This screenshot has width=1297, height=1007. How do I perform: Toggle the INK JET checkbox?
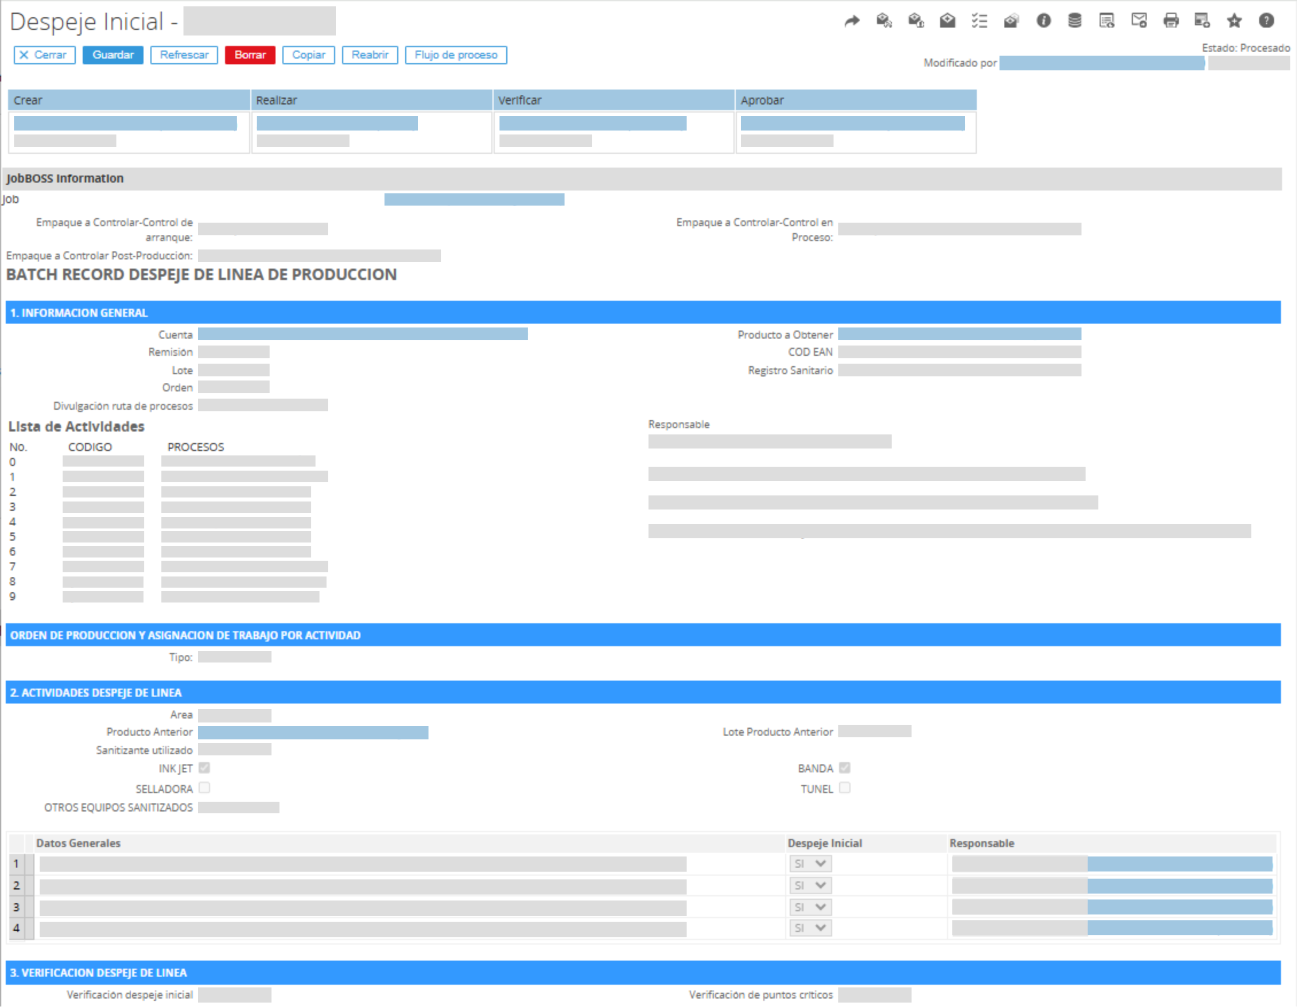204,768
